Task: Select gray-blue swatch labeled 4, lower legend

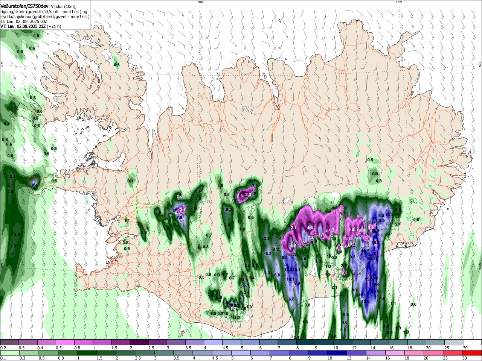Action: coord(202,353)
